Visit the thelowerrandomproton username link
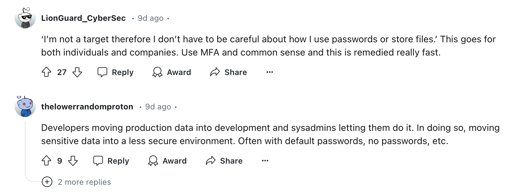Viewport: 517px width, 193px height. click(x=87, y=107)
